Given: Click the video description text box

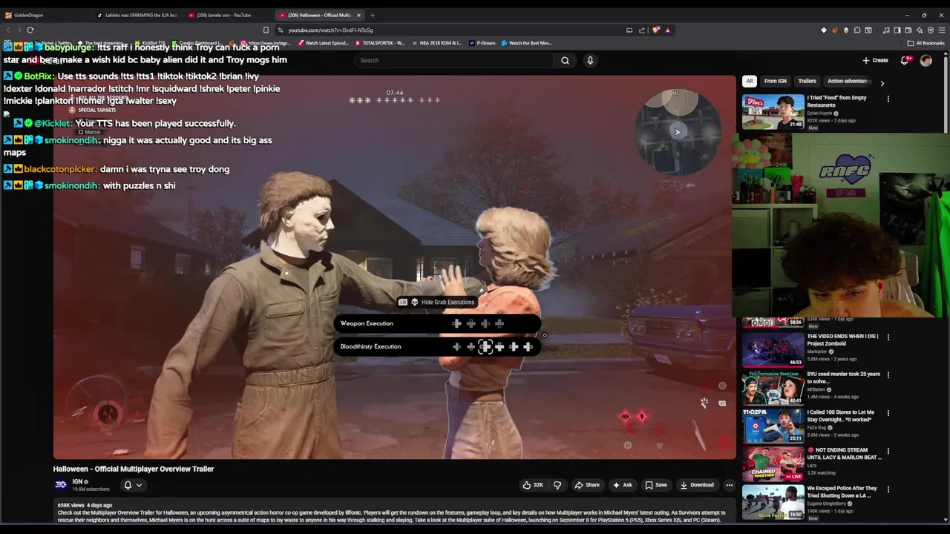Looking at the screenshot, I should [x=395, y=512].
